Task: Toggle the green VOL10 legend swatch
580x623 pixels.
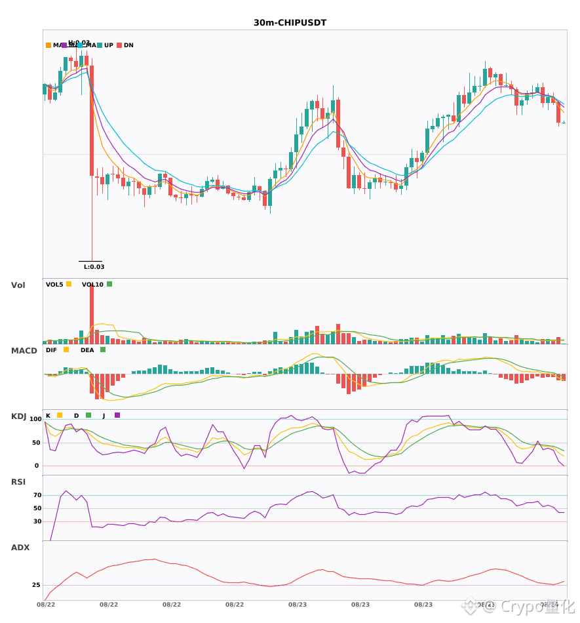Action: point(109,284)
